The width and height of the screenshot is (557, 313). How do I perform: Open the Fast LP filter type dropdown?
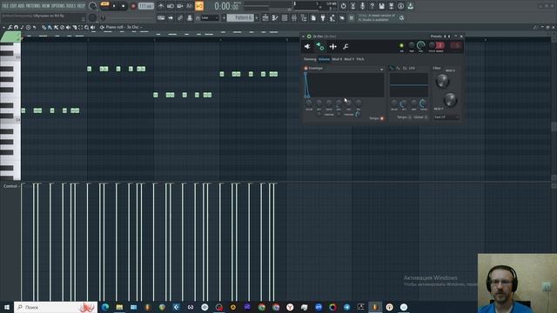click(x=446, y=117)
